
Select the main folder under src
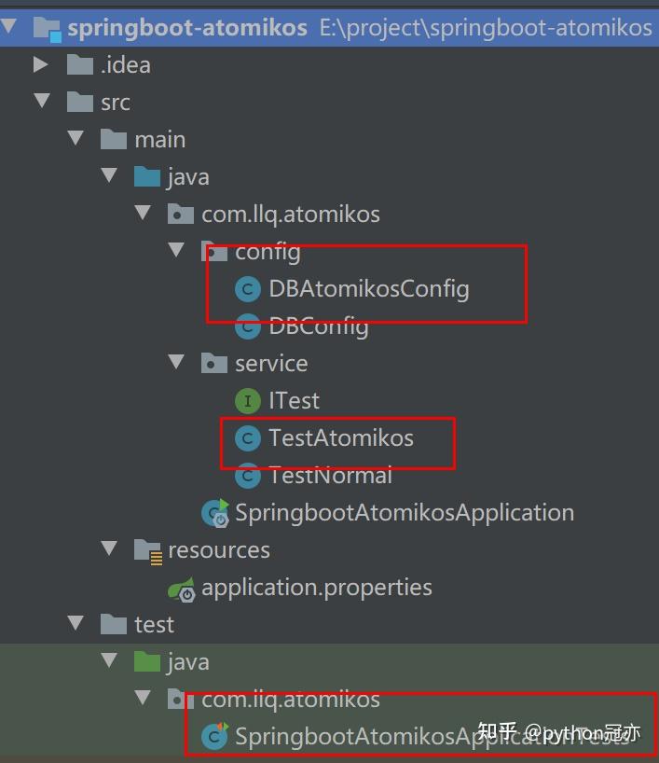point(160,139)
